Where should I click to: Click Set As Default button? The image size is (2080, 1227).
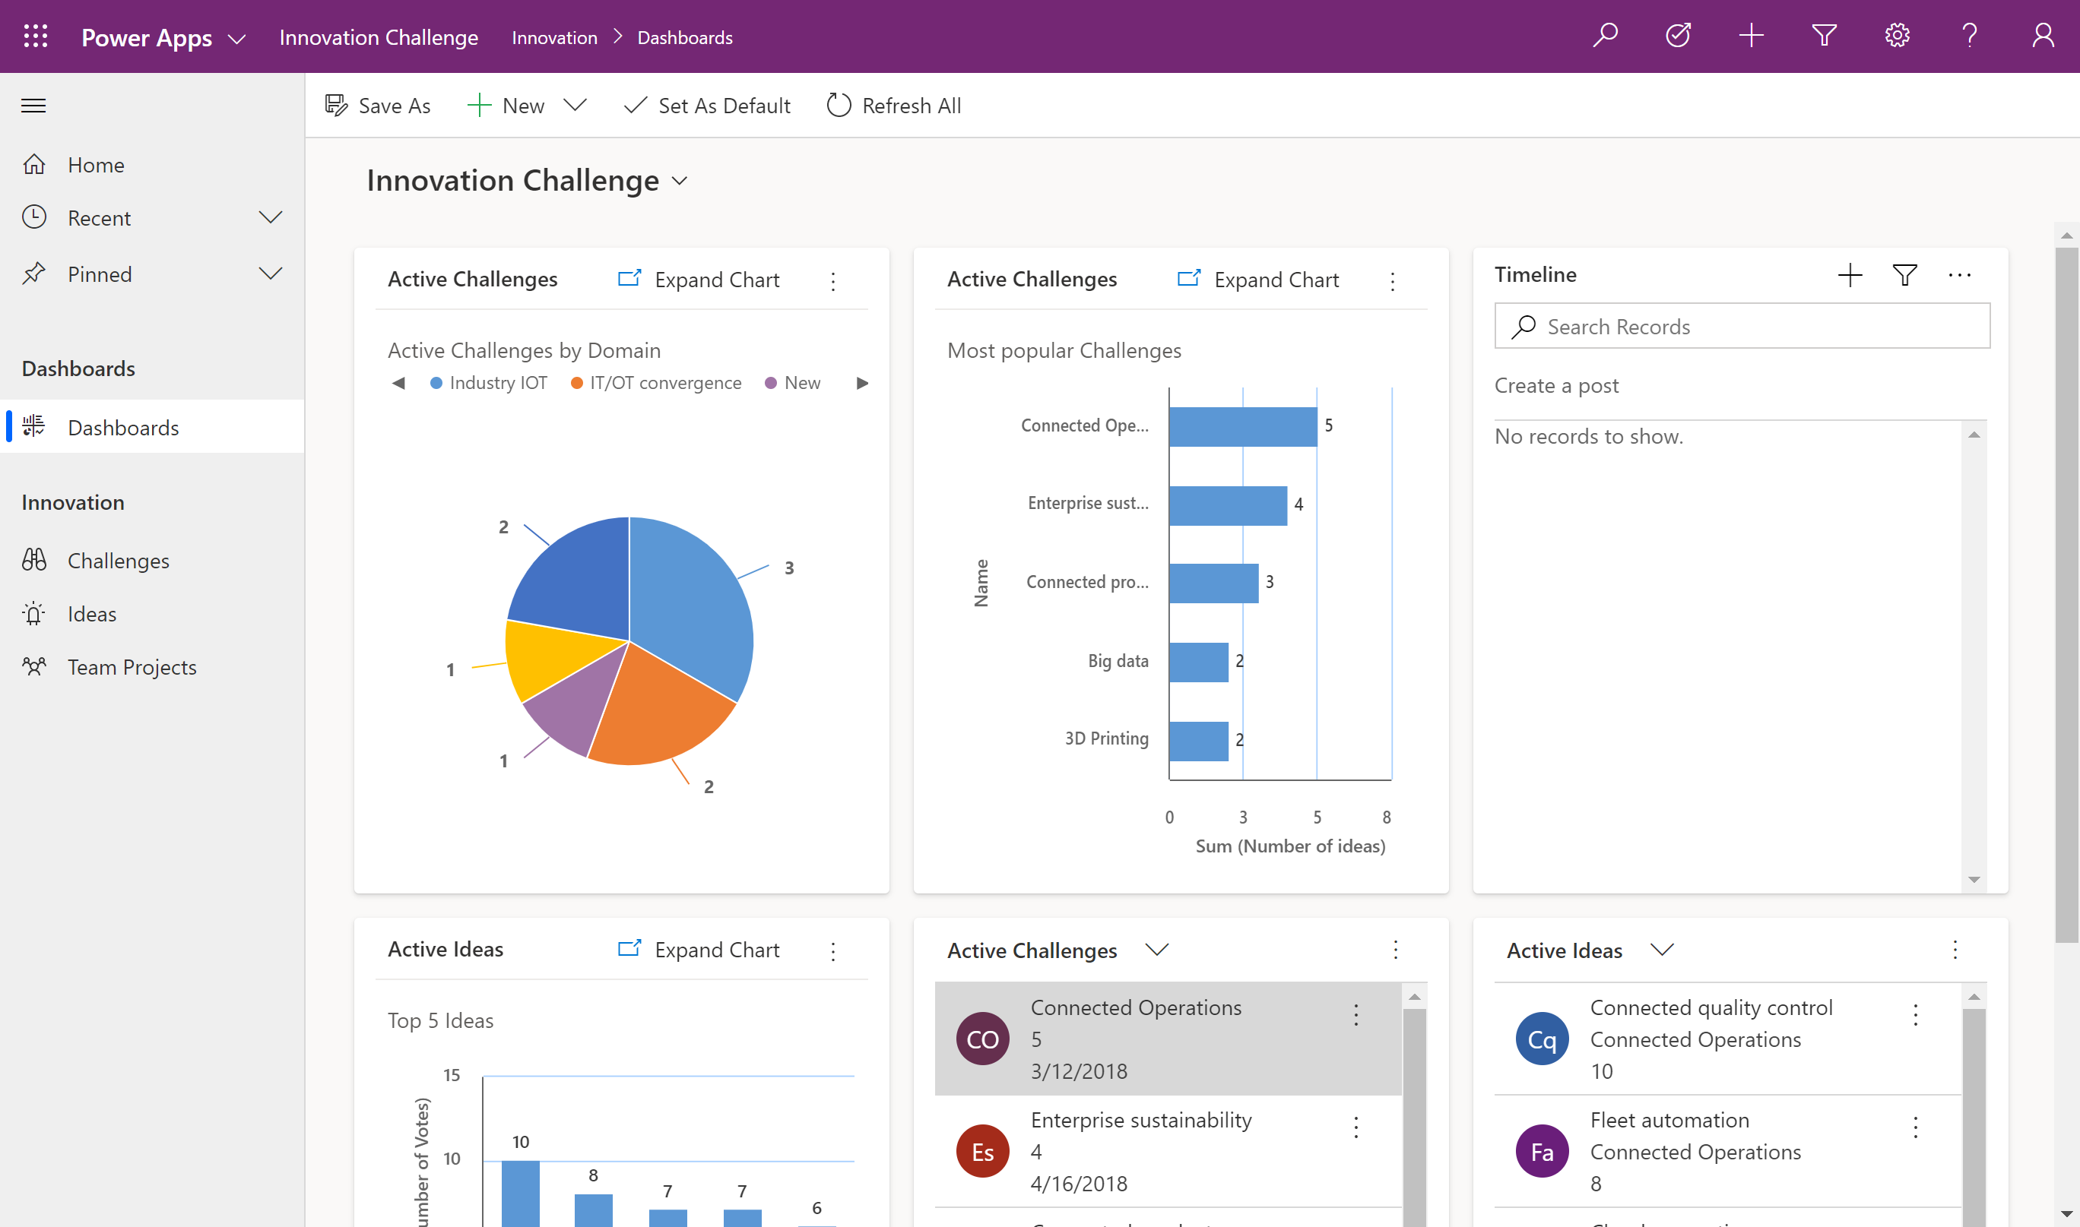708,104
